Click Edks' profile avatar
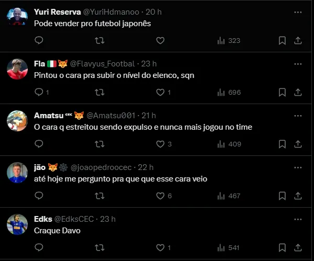 point(17,224)
